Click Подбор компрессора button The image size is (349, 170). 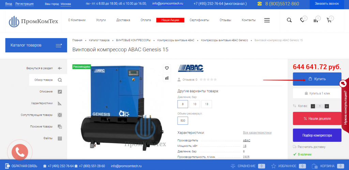point(317,135)
